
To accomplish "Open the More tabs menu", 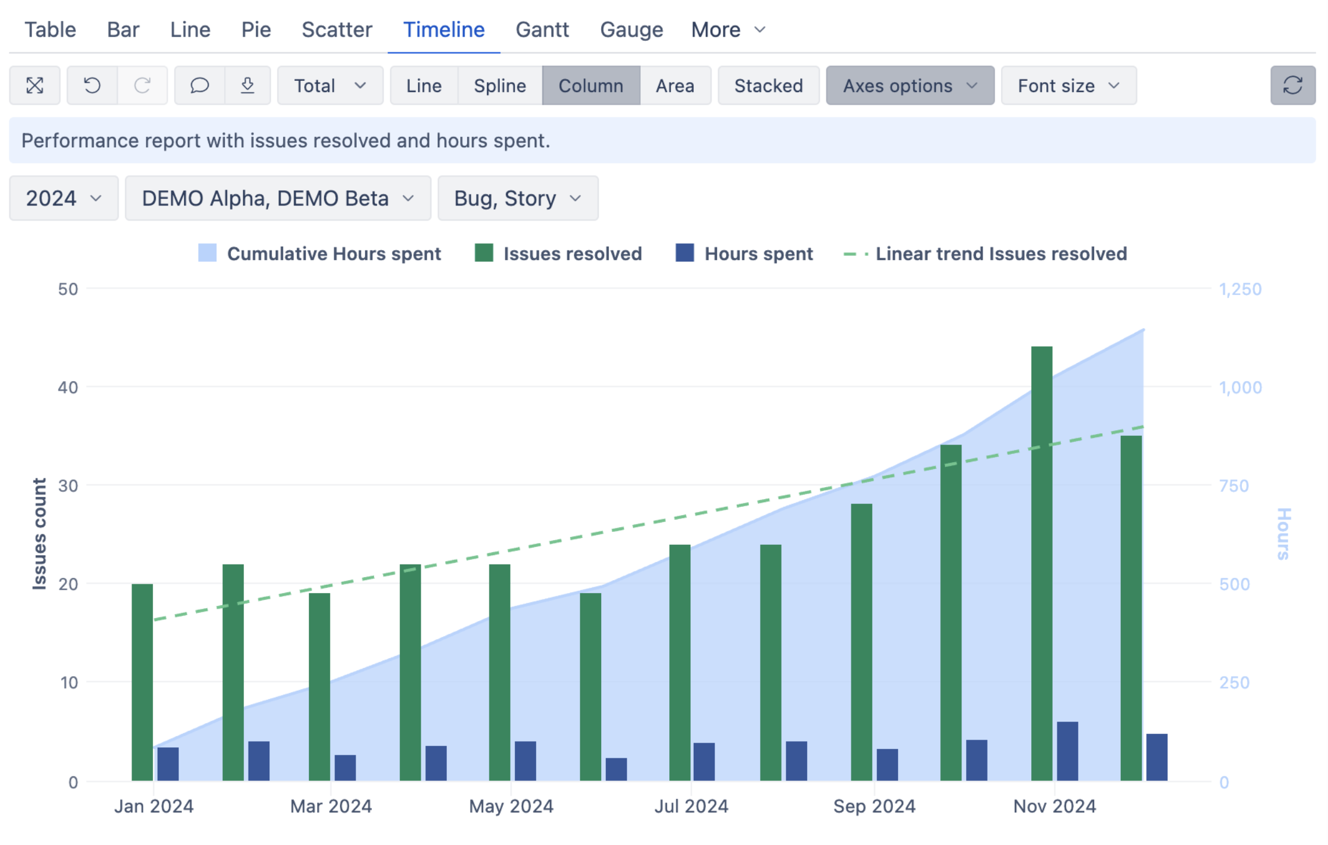I will 727,30.
